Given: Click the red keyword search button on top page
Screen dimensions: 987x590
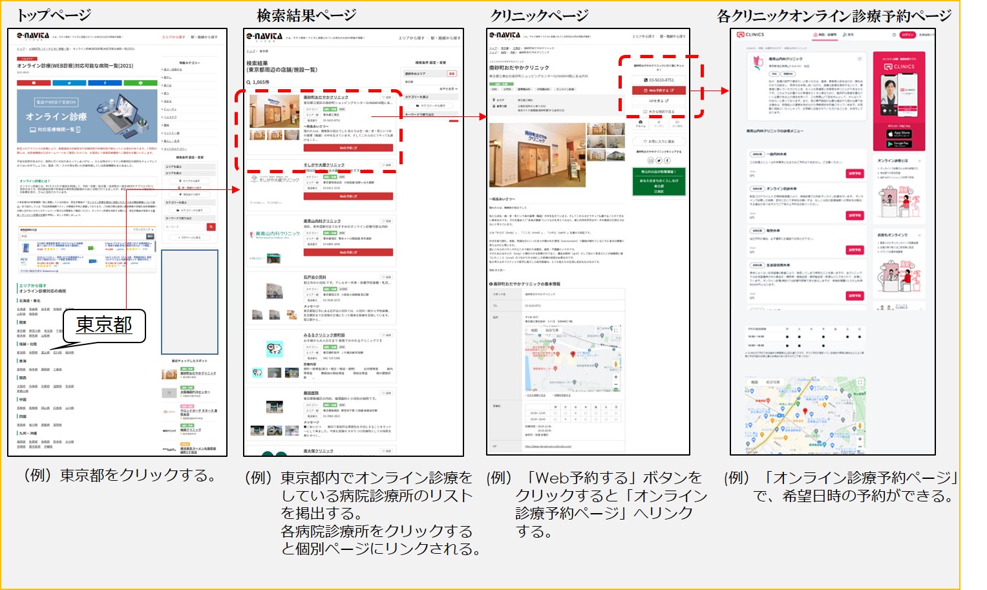Looking at the screenshot, I should pos(211,227).
